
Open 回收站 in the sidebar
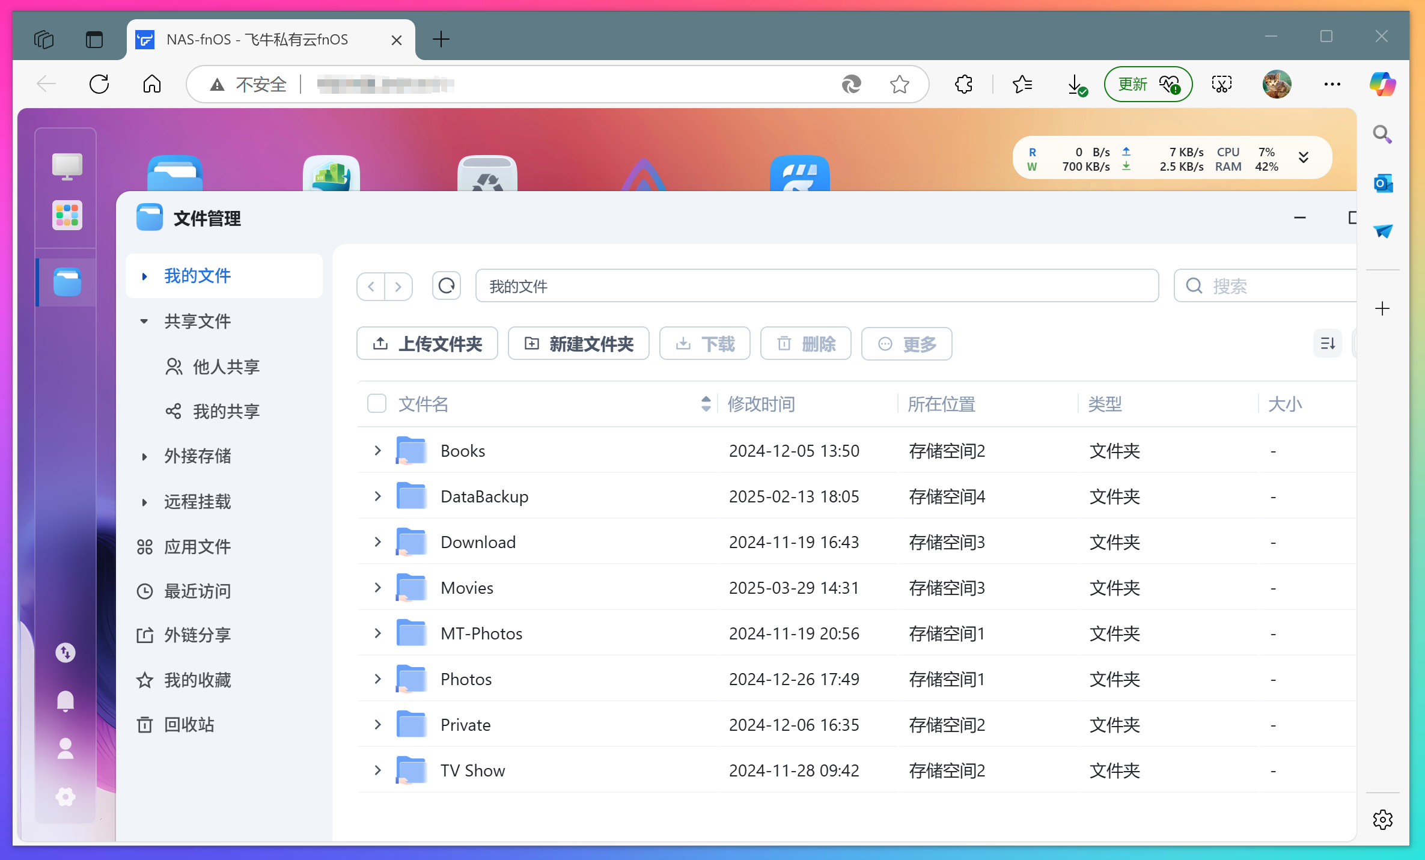point(189,725)
